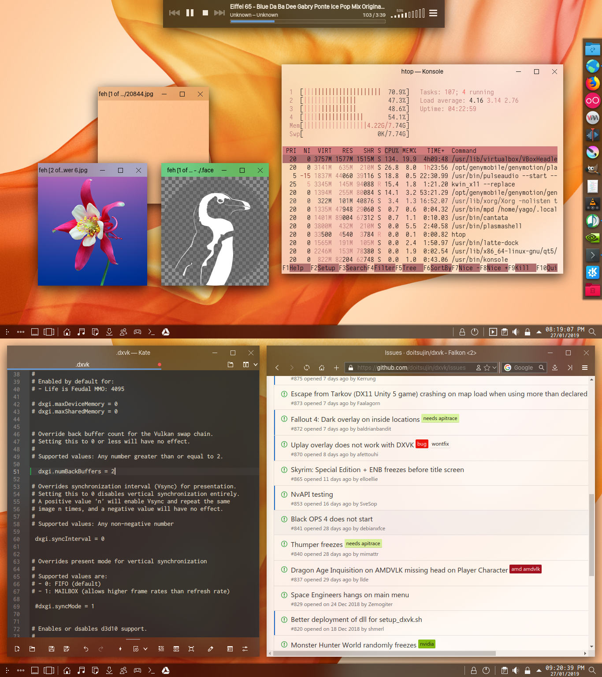The width and height of the screenshot is (602, 677).
Task: Click Falkon's vertical scrollbar handle
Action: [591, 535]
